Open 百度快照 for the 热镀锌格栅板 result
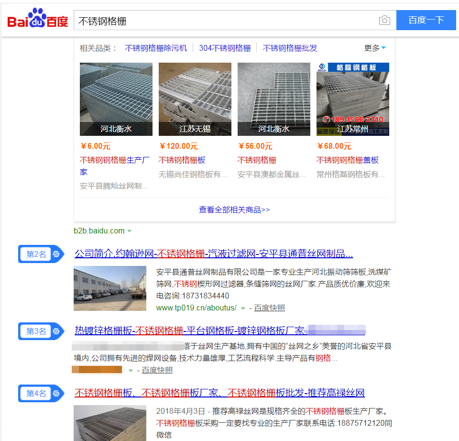The width and height of the screenshot is (459, 441). click(x=157, y=370)
